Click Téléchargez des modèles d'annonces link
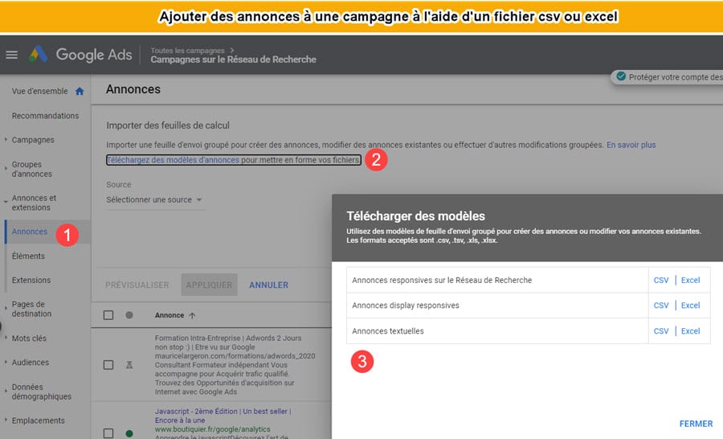 (173, 160)
